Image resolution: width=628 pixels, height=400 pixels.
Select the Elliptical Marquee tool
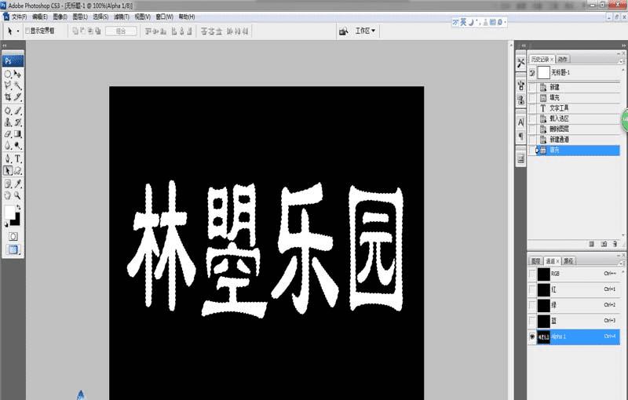coord(8,74)
